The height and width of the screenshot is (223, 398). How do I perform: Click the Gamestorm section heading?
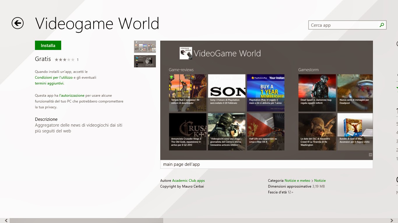pyautogui.click(x=308, y=70)
